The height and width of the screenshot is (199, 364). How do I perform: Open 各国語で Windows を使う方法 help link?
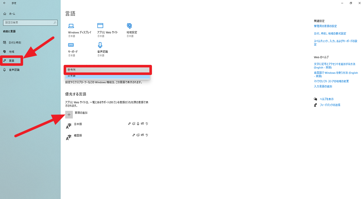pyautogui.click(x=336, y=74)
